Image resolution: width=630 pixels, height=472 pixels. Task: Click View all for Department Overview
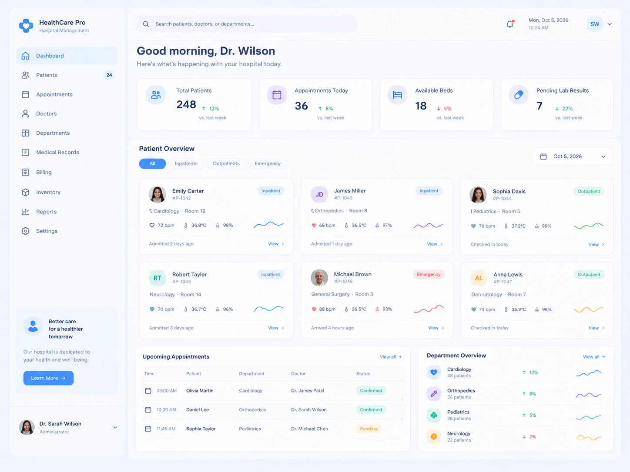[594, 357]
